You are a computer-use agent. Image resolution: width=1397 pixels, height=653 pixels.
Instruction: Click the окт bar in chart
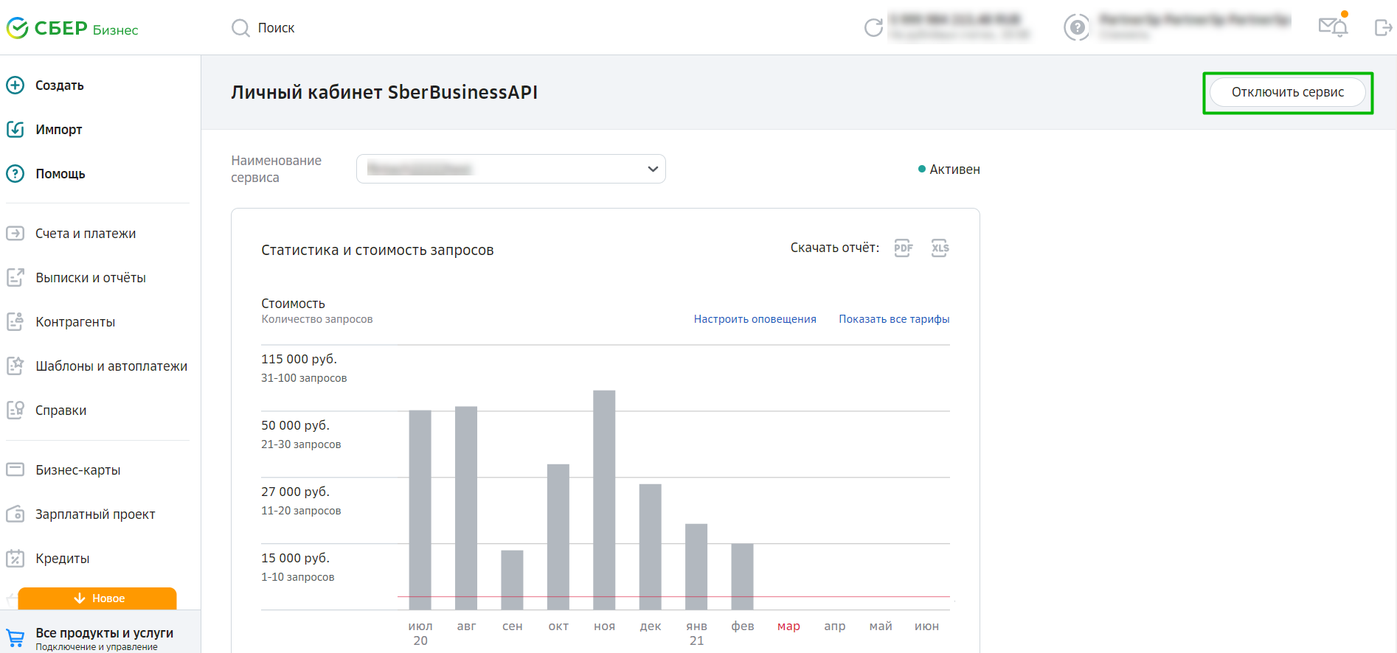click(558, 537)
